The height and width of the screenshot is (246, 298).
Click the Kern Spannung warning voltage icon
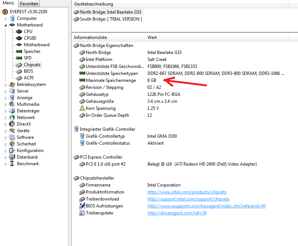(82, 108)
